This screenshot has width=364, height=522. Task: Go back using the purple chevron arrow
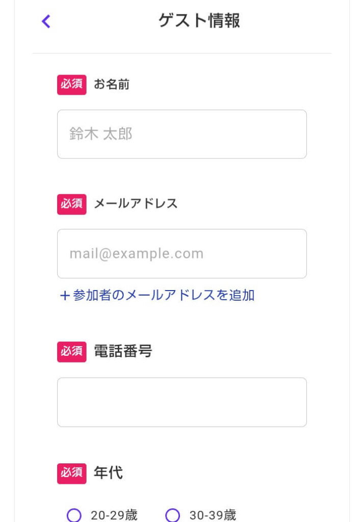(46, 21)
